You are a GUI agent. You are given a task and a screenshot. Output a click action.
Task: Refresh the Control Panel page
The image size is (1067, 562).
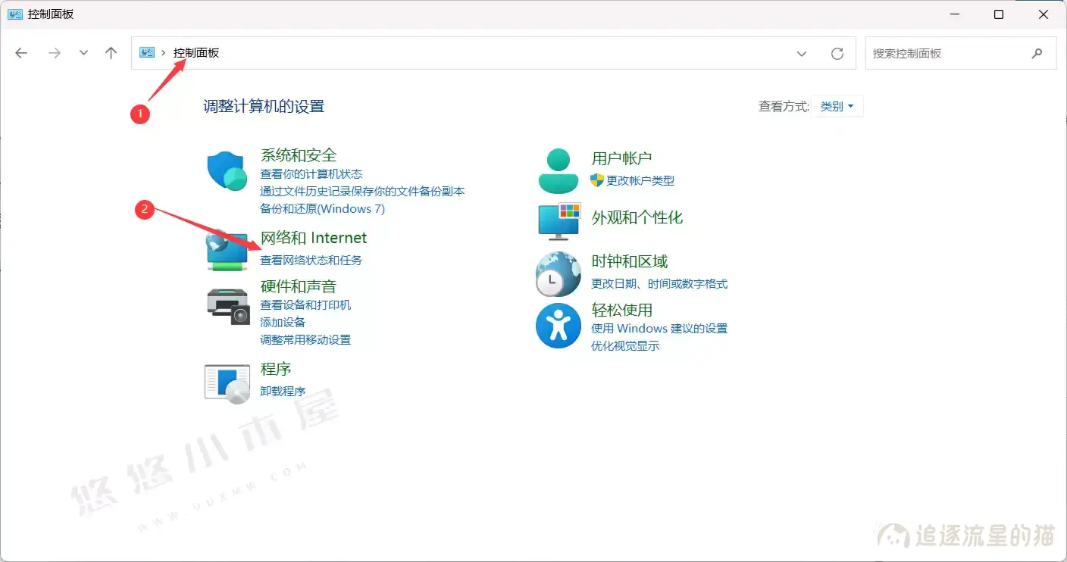click(x=837, y=53)
